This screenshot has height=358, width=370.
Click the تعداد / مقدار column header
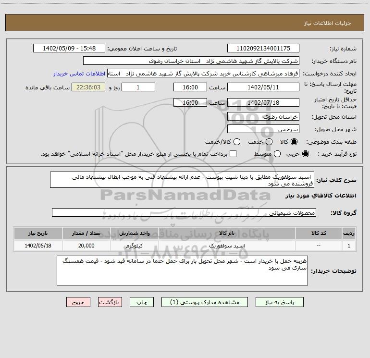pos(86,233)
